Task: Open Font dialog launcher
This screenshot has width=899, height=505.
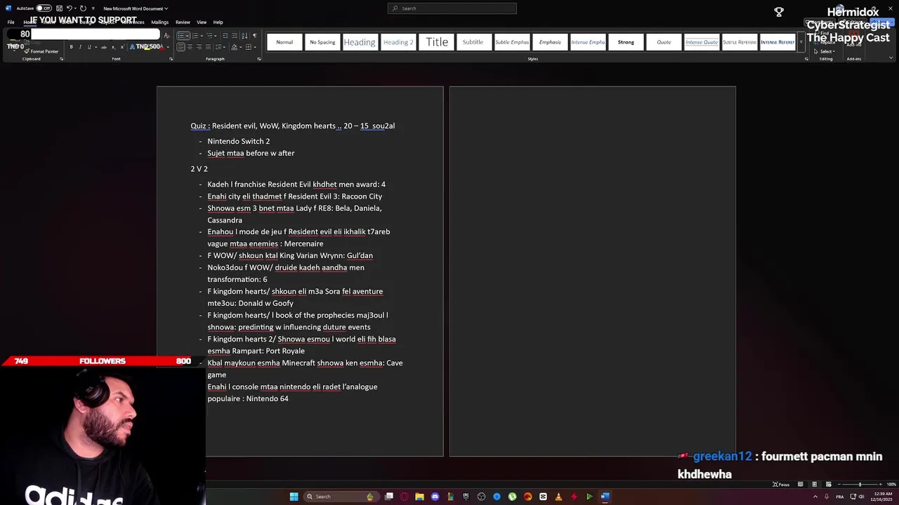Action: (171, 59)
